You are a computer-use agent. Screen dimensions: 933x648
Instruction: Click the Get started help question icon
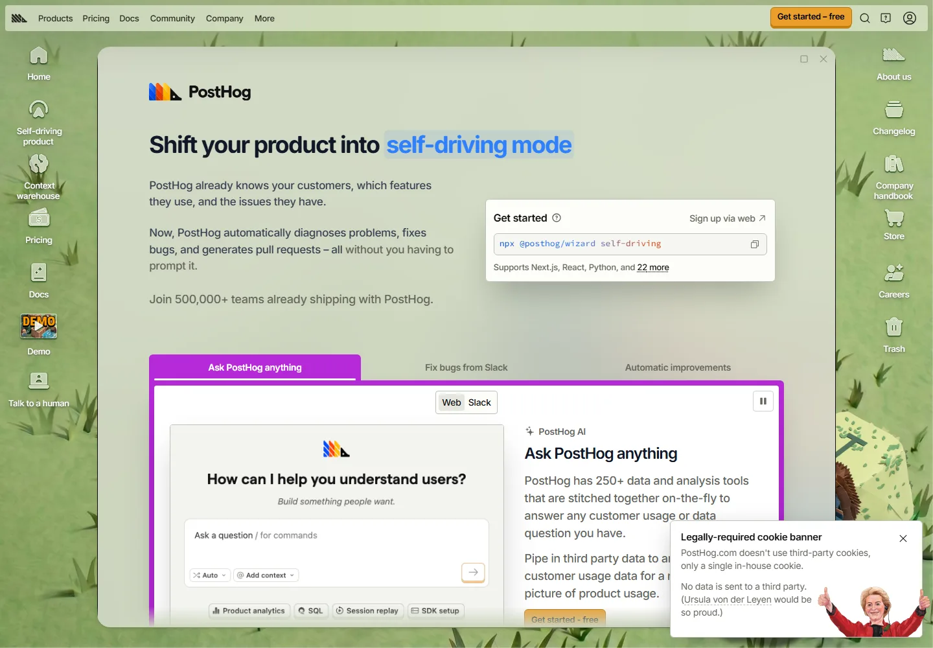pos(557,218)
